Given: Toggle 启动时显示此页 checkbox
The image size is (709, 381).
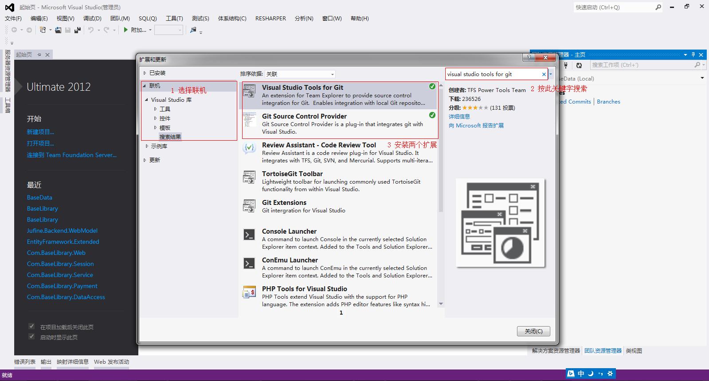Looking at the screenshot, I should 31,336.
